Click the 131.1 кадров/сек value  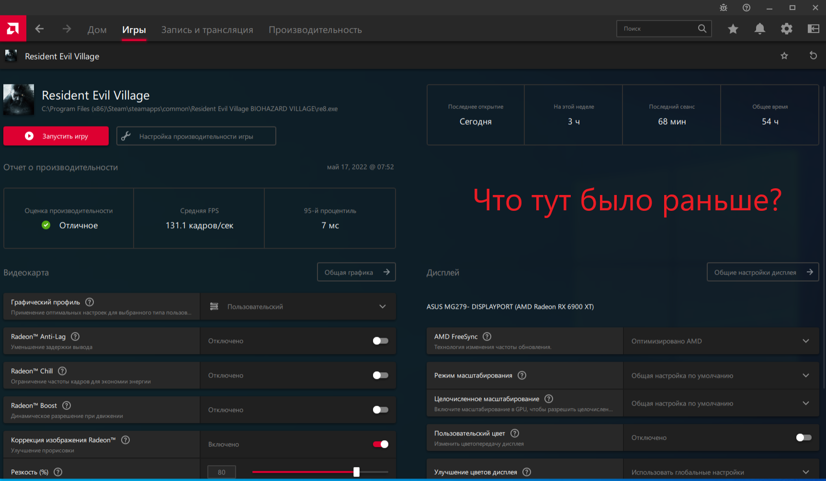199,225
